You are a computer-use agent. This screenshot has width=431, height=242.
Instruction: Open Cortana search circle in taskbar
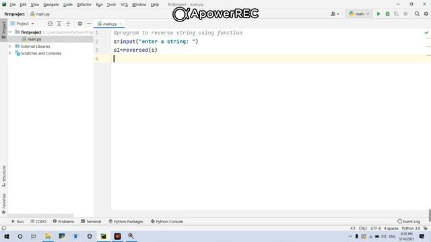click(20, 236)
